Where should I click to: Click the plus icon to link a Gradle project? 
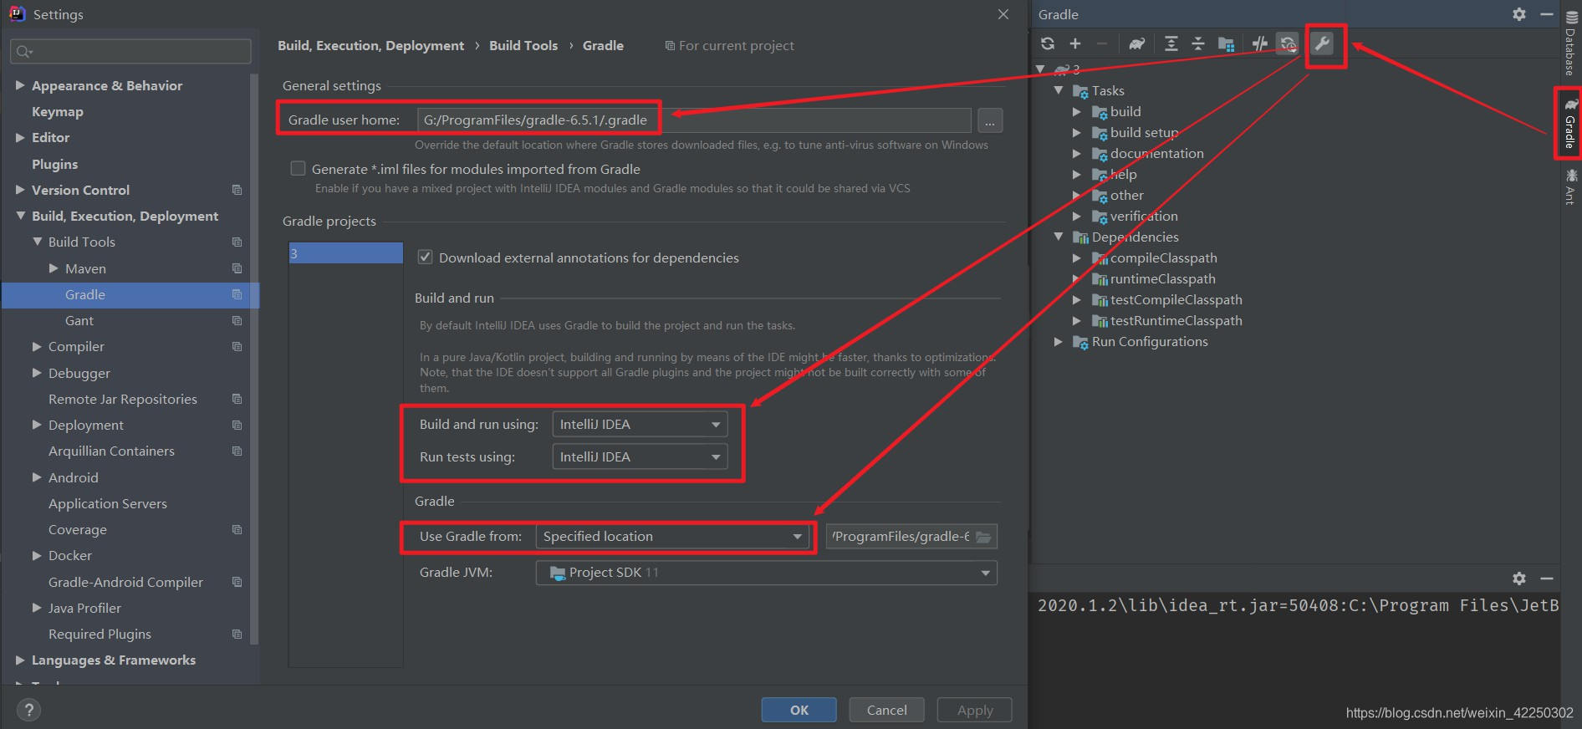[x=1075, y=43]
